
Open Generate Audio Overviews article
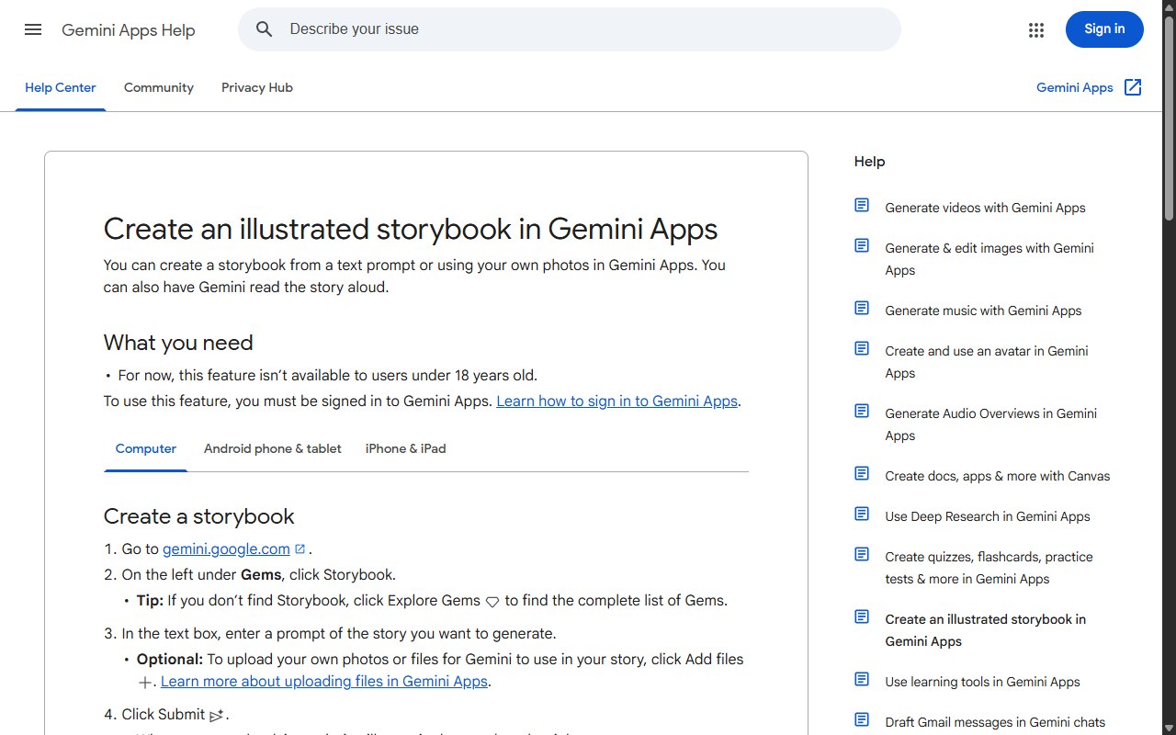tap(991, 424)
